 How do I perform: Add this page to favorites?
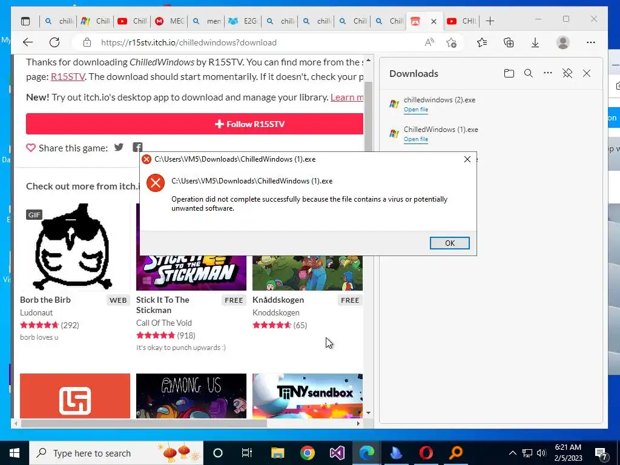point(451,42)
